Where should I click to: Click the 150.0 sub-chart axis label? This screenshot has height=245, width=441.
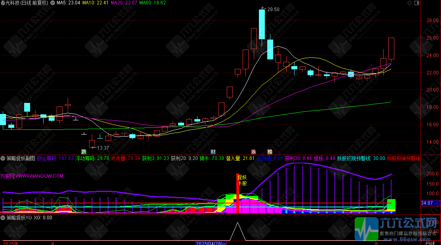coord(432,184)
